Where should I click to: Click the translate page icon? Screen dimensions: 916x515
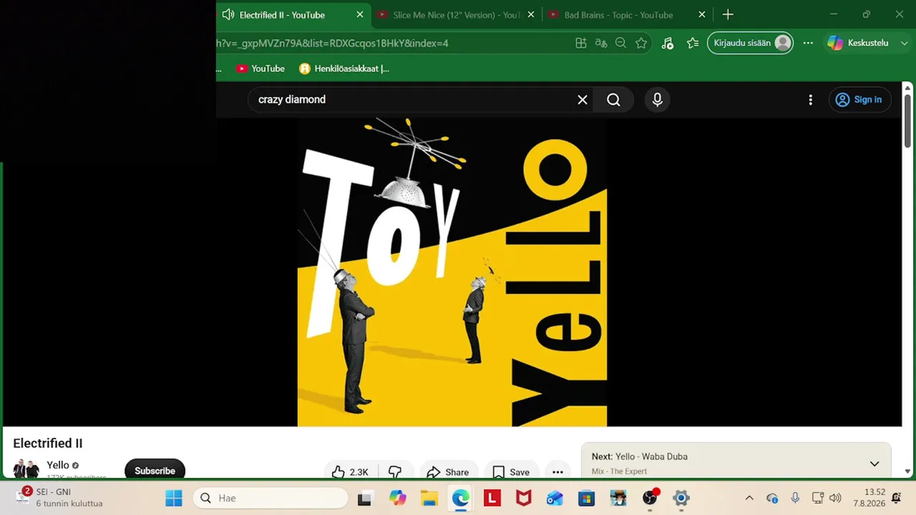[601, 43]
